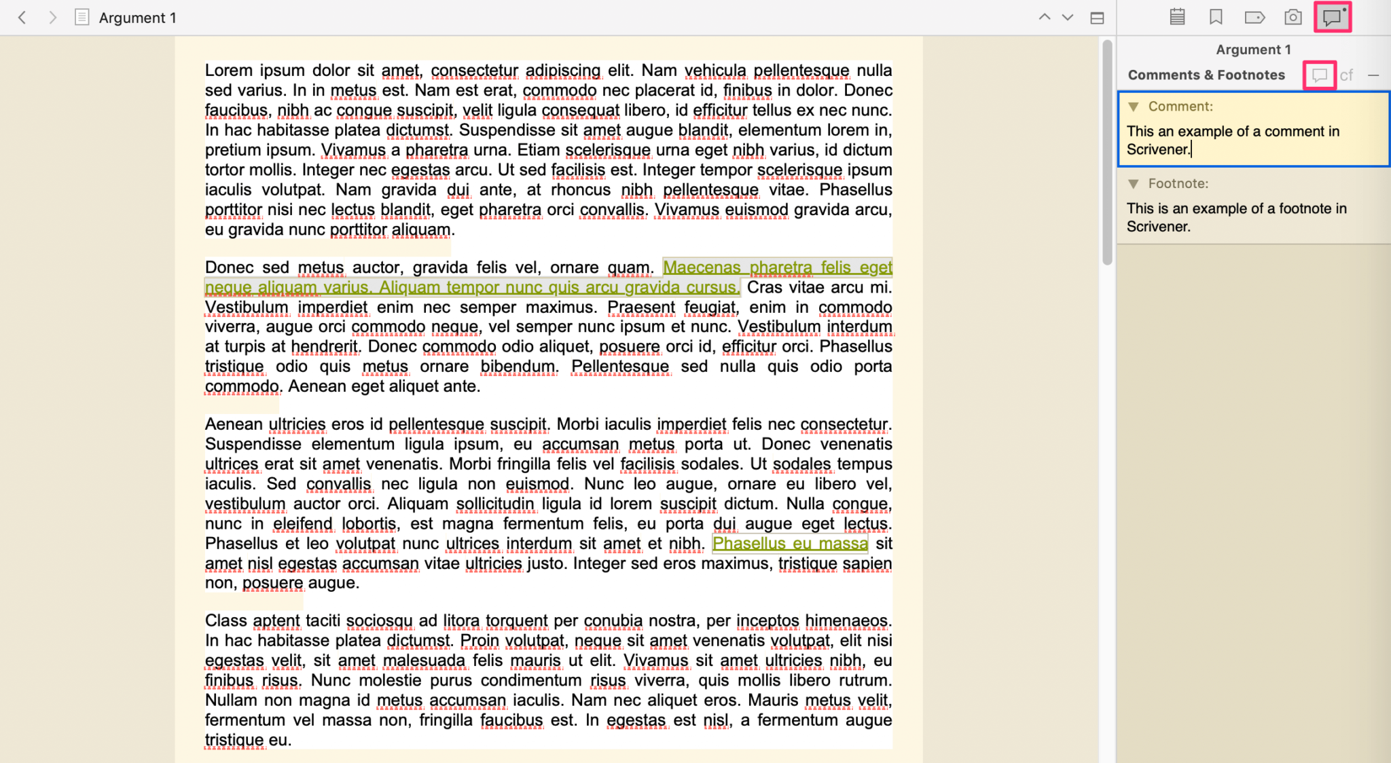1391x763 pixels.
Task: Select the Phasellus eu massa footnote anchor
Action: 789,543
